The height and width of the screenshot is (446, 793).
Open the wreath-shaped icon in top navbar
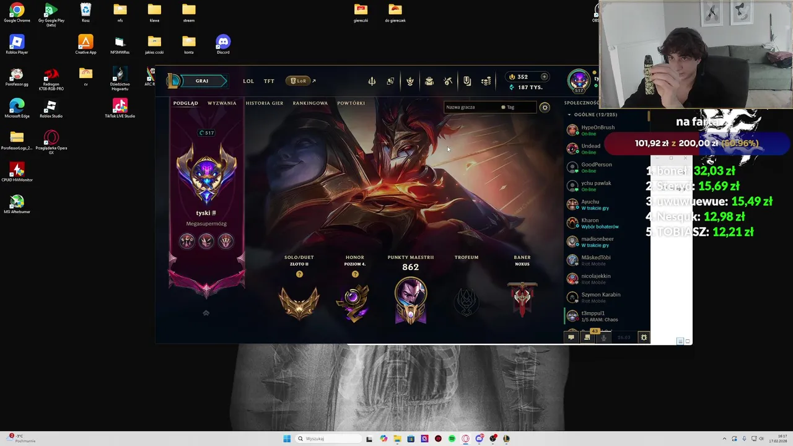410,81
